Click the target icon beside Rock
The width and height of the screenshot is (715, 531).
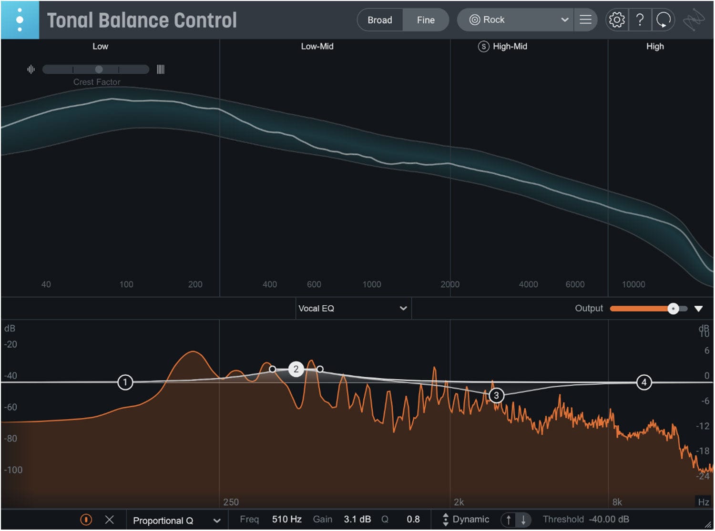pyautogui.click(x=474, y=20)
